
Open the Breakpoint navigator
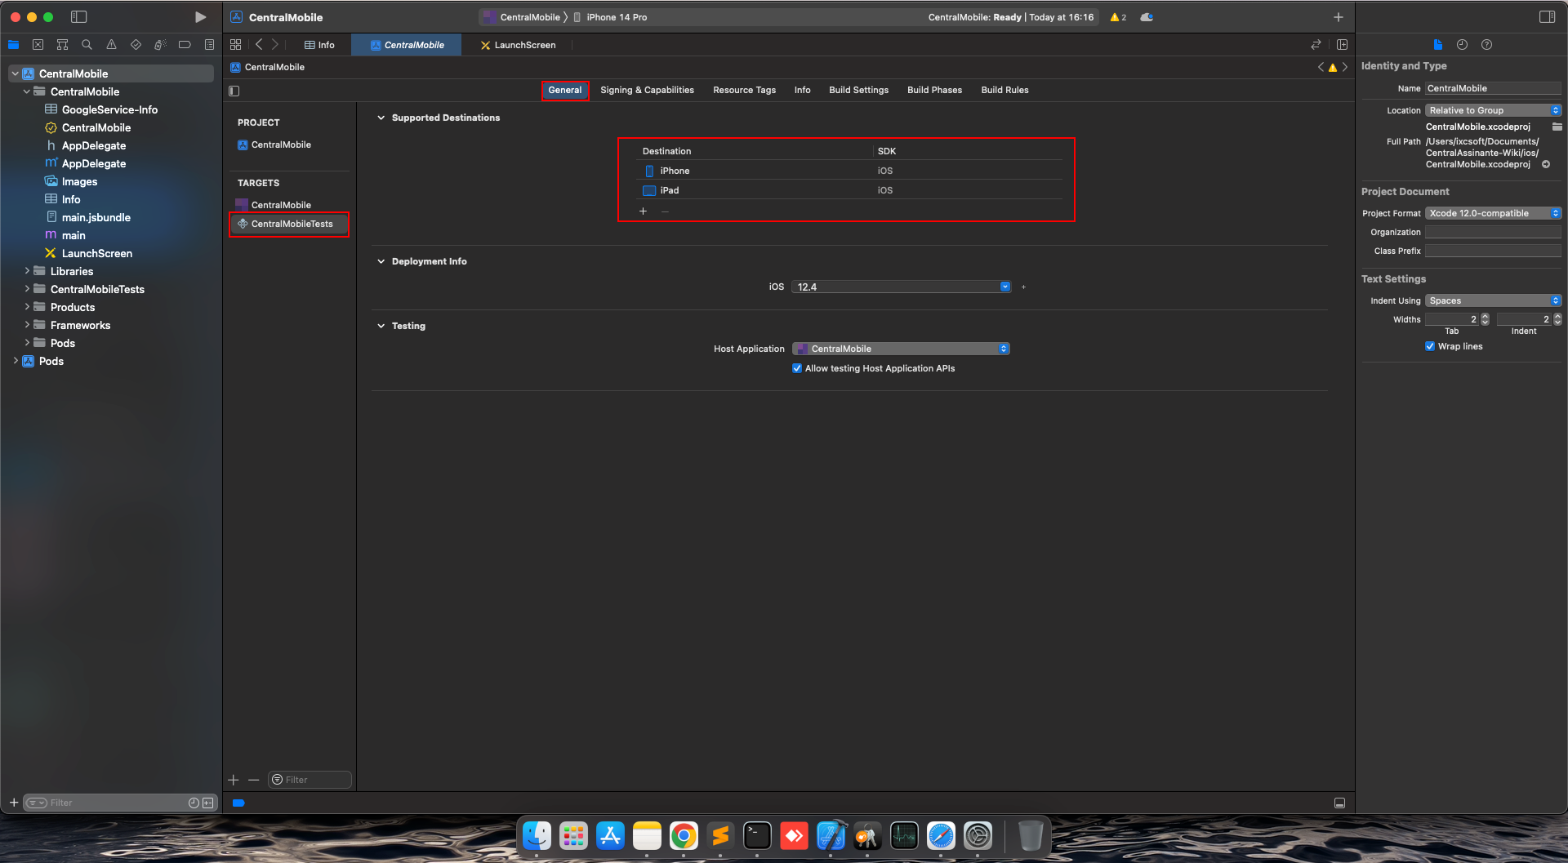(x=185, y=45)
